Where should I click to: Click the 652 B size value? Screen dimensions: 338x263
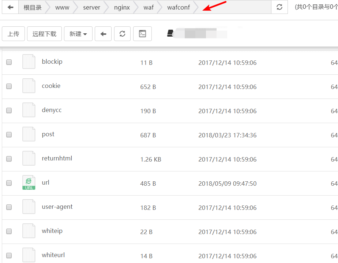[x=148, y=87]
